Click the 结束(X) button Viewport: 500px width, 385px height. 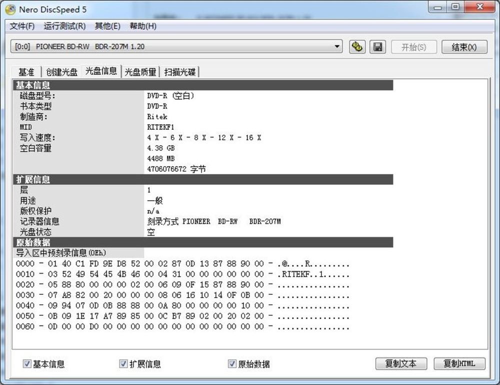click(464, 47)
